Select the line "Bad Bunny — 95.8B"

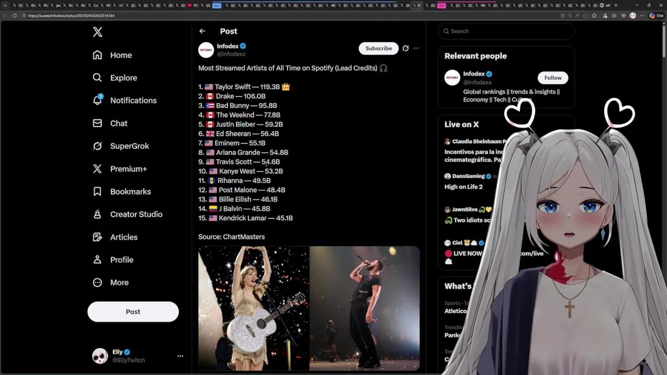(246, 106)
